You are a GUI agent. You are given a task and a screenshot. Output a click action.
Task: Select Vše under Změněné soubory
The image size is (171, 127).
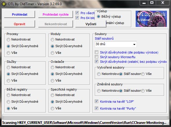click(143, 91)
